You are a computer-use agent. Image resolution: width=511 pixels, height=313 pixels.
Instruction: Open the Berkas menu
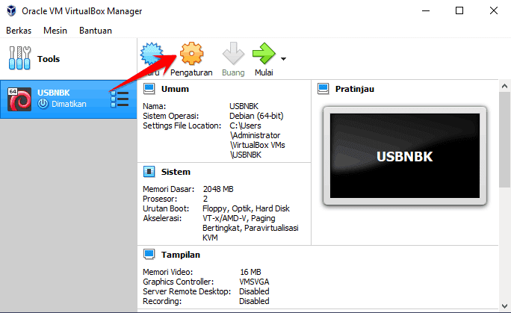pos(19,31)
